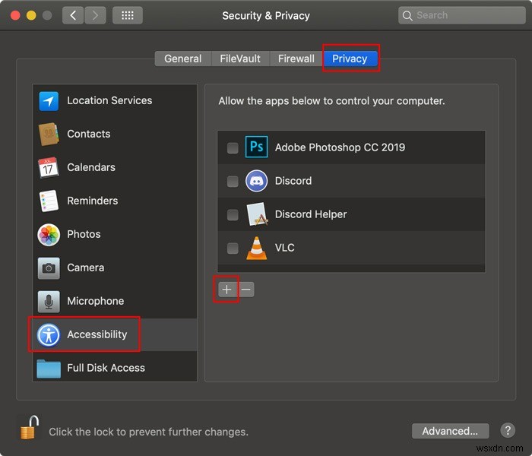Add an app with the plus button
This screenshot has height=456, width=532.
pyautogui.click(x=227, y=290)
